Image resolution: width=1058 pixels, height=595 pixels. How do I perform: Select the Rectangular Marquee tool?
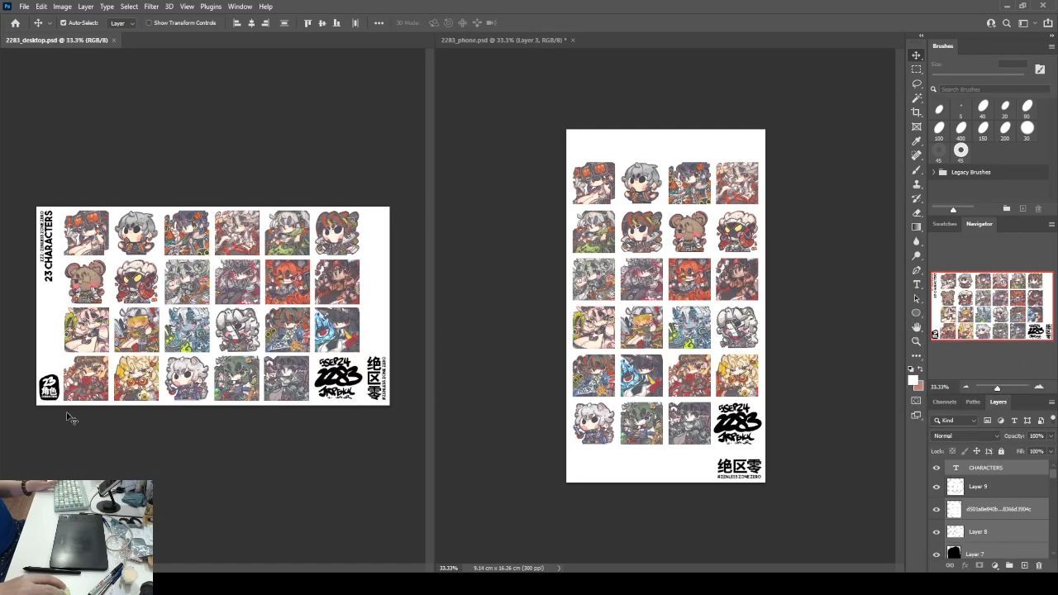(916, 69)
